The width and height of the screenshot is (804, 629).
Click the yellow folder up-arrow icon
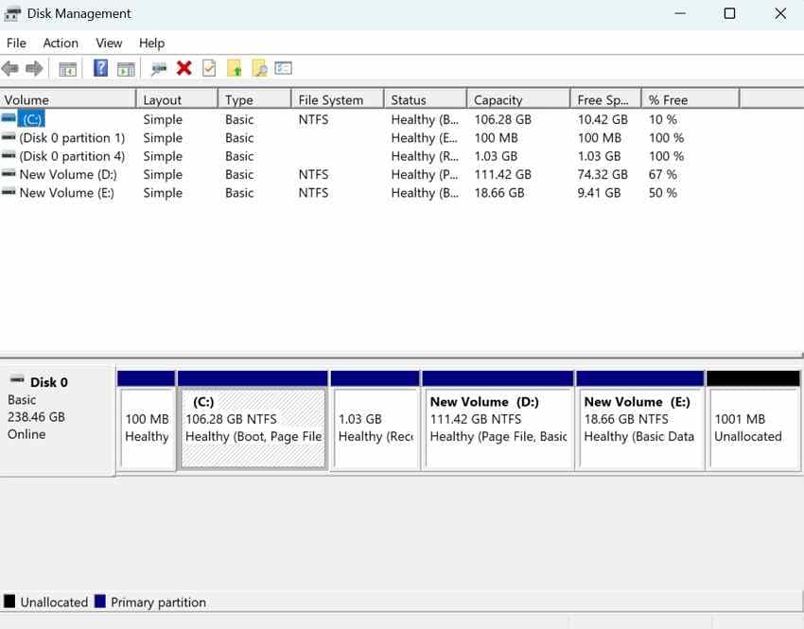(x=235, y=68)
